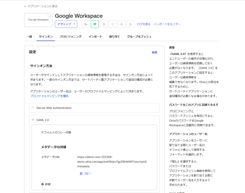Image resolution: width=245 pixels, height=193 pixels.
Task: Click the green handshake SSO status icon
Action: tap(95, 24)
